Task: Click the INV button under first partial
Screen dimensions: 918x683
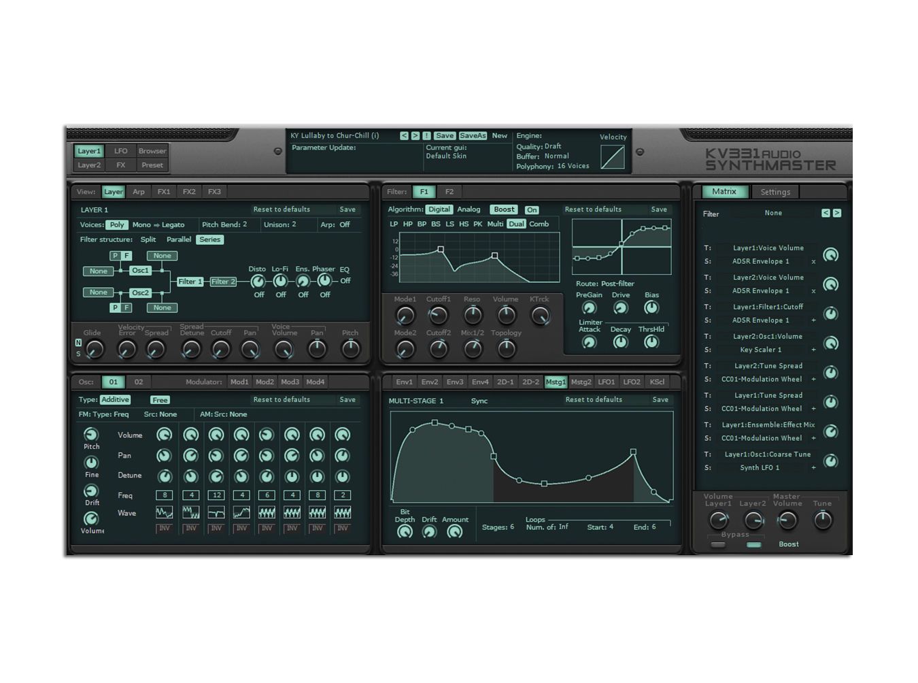Action: coord(165,528)
